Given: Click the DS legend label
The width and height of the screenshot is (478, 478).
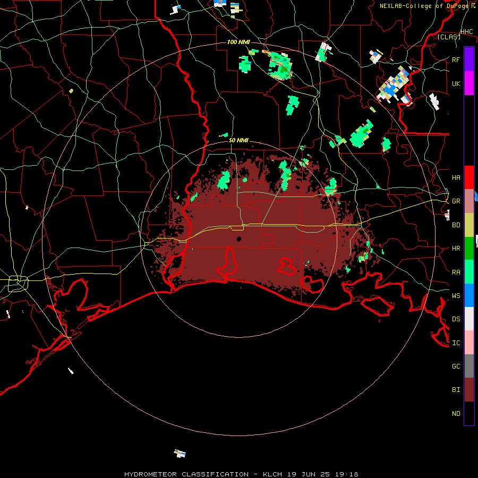Looking at the screenshot, I should 456,319.
